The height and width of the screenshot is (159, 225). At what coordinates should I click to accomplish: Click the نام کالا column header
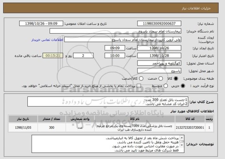point(135,119)
